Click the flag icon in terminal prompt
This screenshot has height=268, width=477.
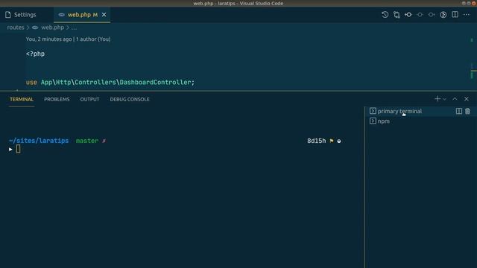click(x=332, y=141)
